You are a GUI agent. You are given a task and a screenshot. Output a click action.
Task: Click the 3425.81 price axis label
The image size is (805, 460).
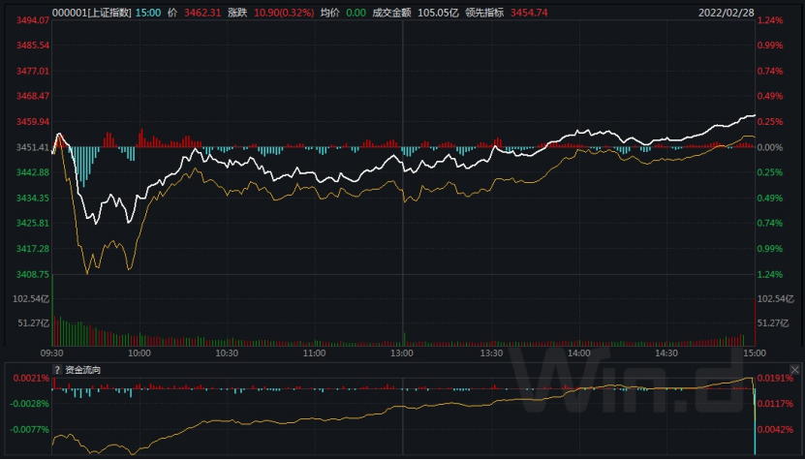pyautogui.click(x=33, y=224)
